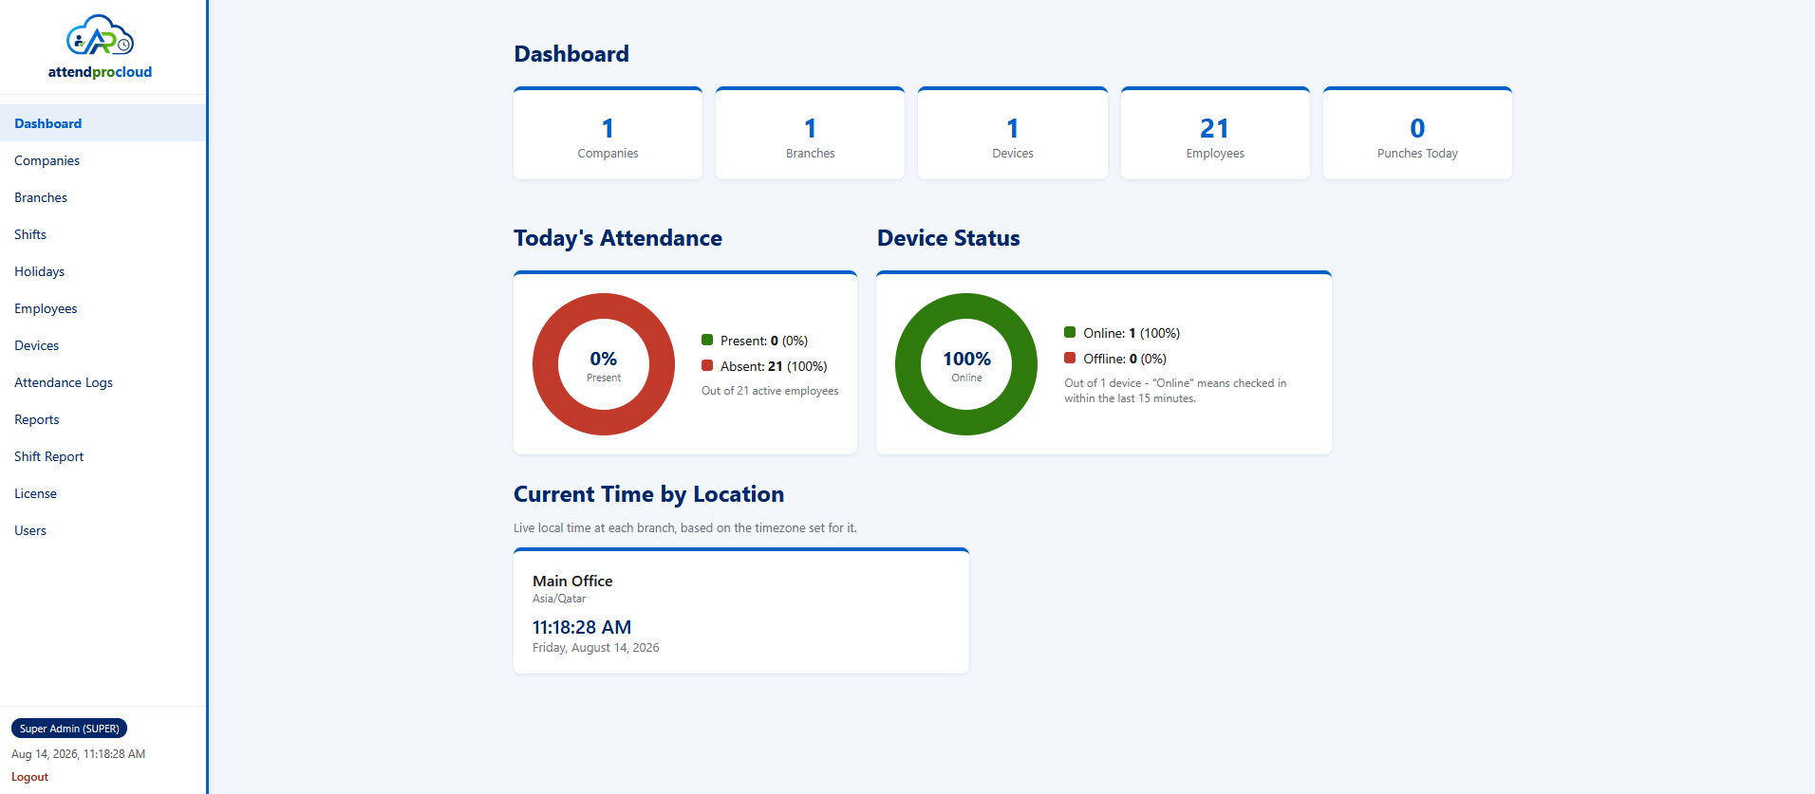Viewport: 1815px width, 794px height.
Task: Click the 11:18:28 AM branch clock
Action: tap(582, 627)
